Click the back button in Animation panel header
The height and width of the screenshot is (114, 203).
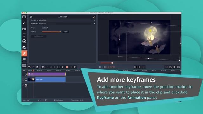(x=31, y=17)
